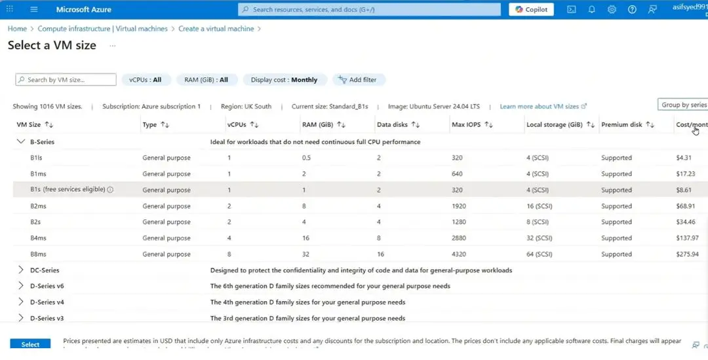Image resolution: width=708 pixels, height=360 pixels.
Task: Expand the DC-Series group
Action: pos(21,270)
